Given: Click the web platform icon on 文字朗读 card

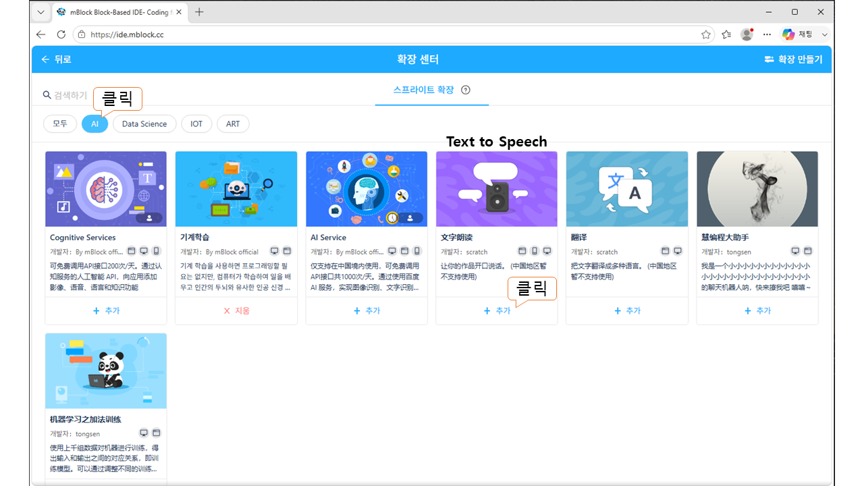Looking at the screenshot, I should tap(522, 251).
